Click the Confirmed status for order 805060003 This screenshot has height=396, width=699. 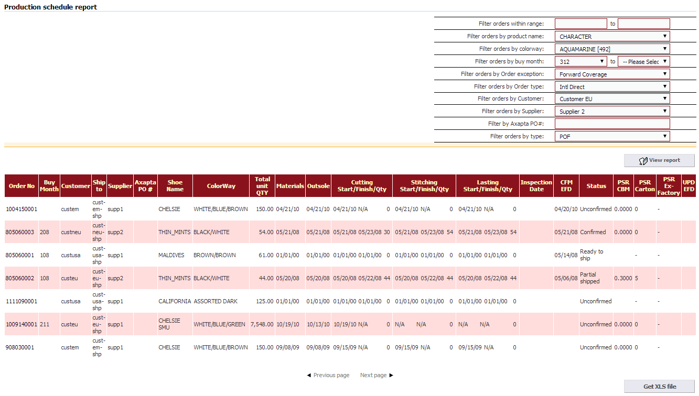[593, 232]
